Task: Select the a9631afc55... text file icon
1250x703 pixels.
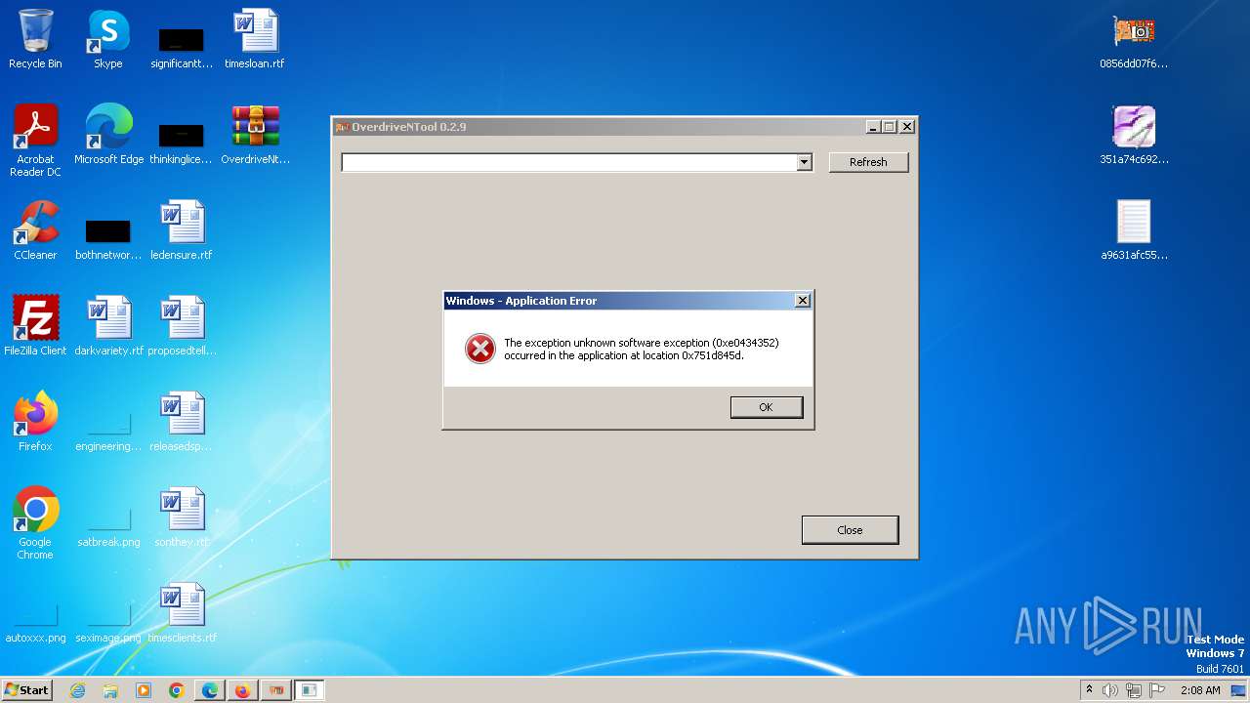Action: point(1134,231)
